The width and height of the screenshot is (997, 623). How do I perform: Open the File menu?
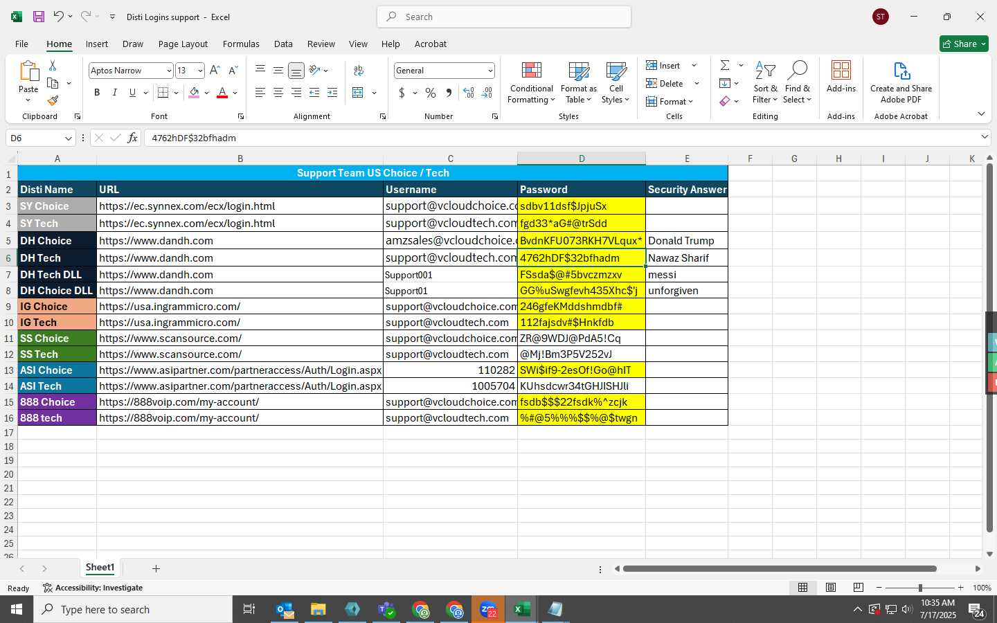tap(21, 44)
